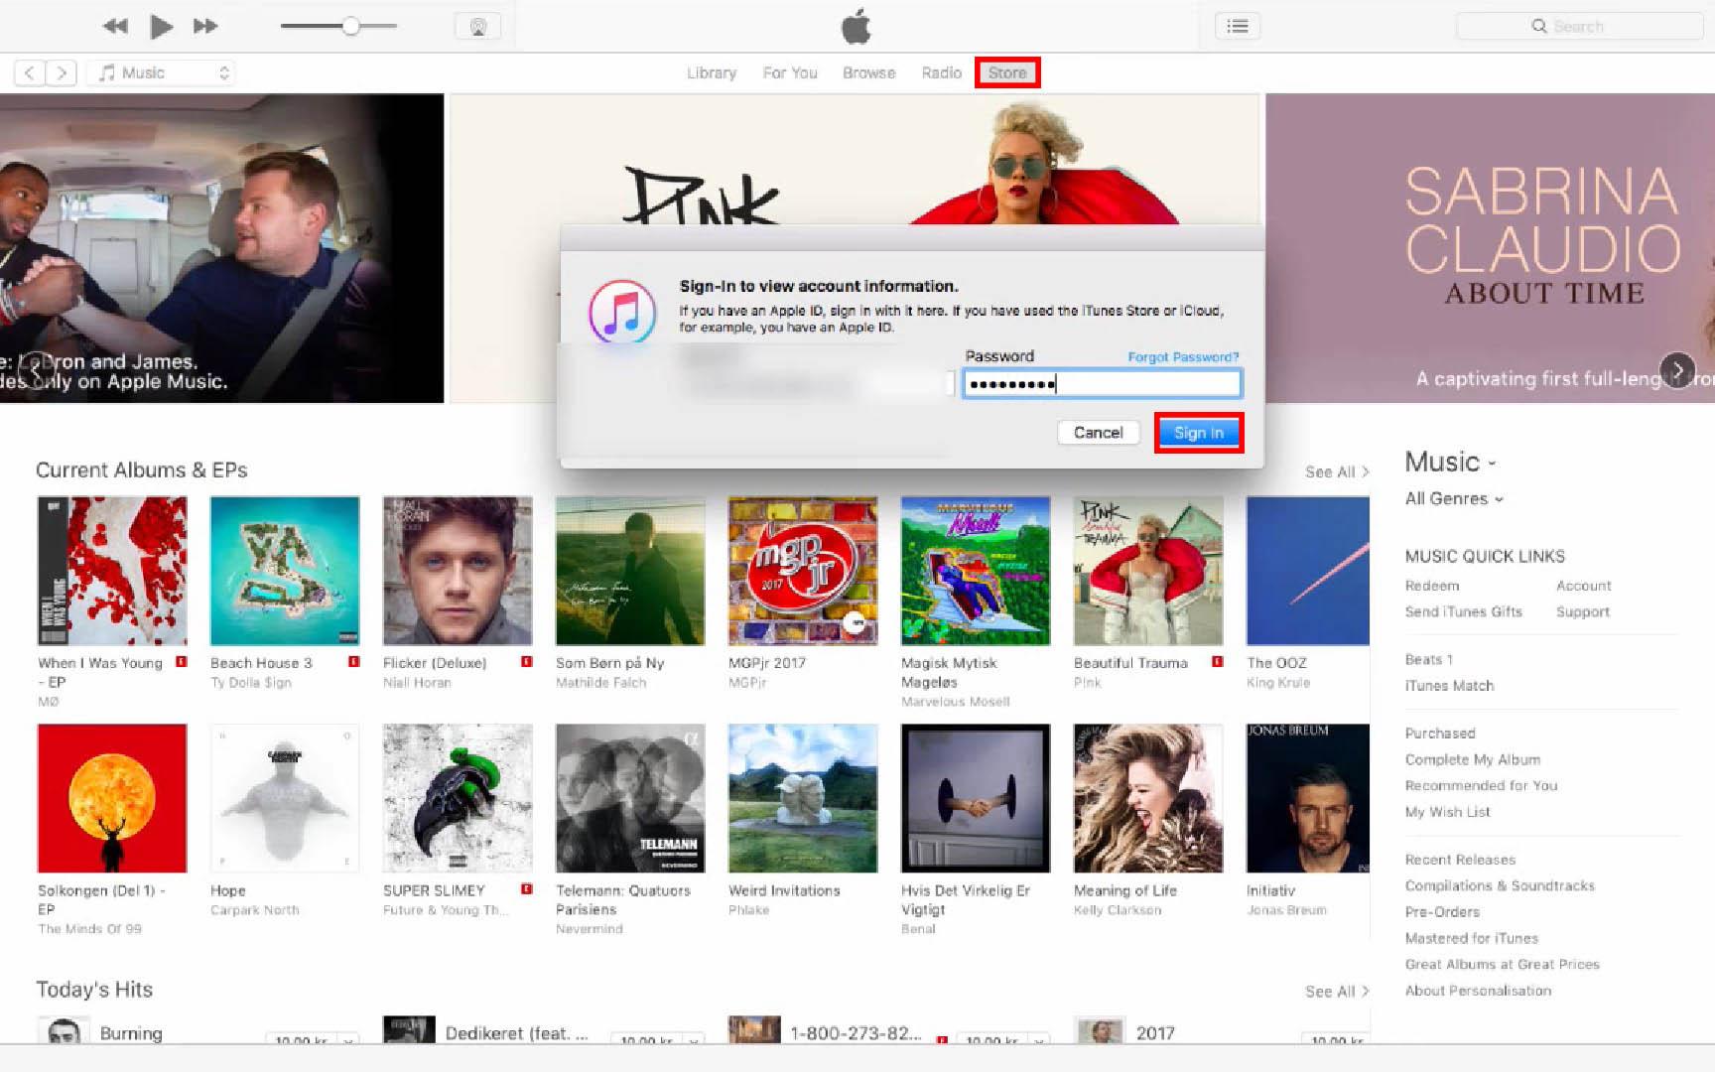Click the Forgot Password link
The width and height of the screenshot is (1715, 1072).
[1183, 357]
